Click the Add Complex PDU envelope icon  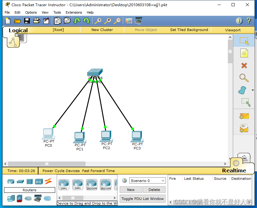tap(244, 128)
